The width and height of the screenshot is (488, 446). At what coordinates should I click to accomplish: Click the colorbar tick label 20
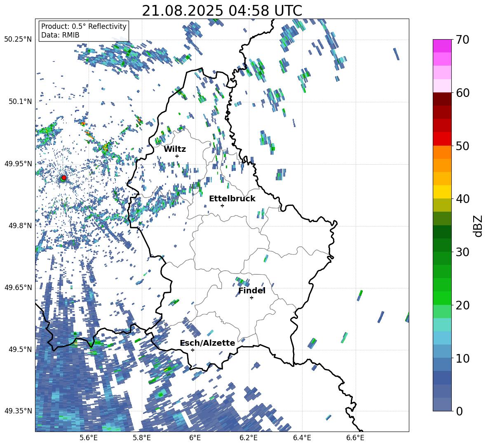pyautogui.click(x=462, y=305)
